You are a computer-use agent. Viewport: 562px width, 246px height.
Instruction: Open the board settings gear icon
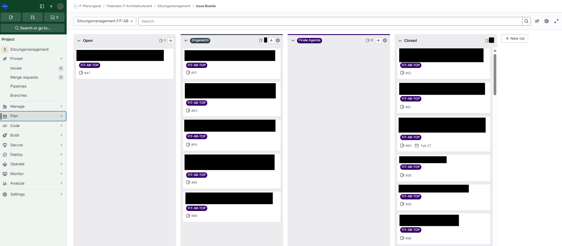click(547, 21)
